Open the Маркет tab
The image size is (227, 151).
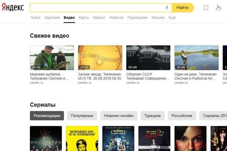99,18
